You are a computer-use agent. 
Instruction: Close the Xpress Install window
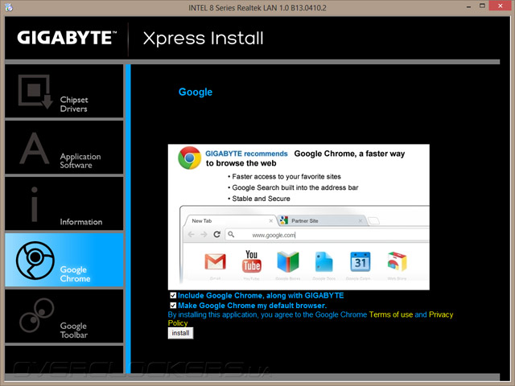point(501,6)
